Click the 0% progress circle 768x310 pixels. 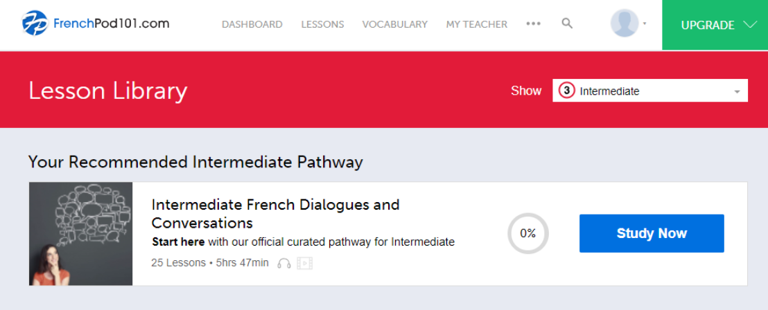(528, 233)
